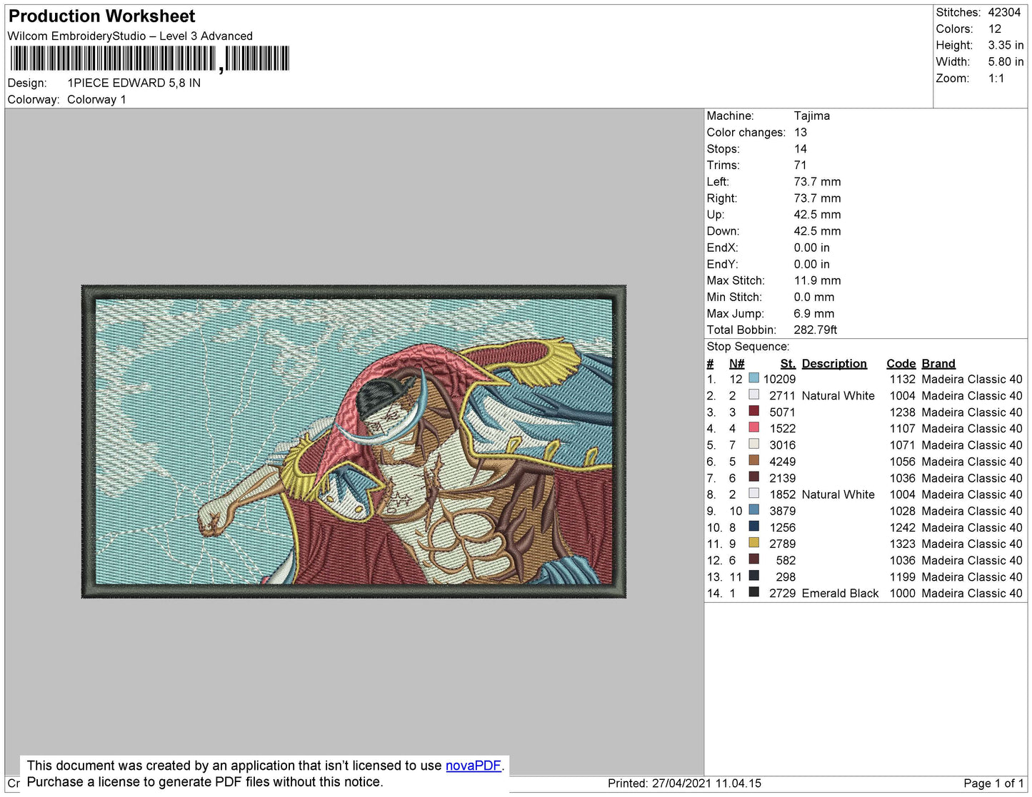Select the dark red swatch, code 1238
This screenshot has width=1032, height=797.
pos(753,411)
